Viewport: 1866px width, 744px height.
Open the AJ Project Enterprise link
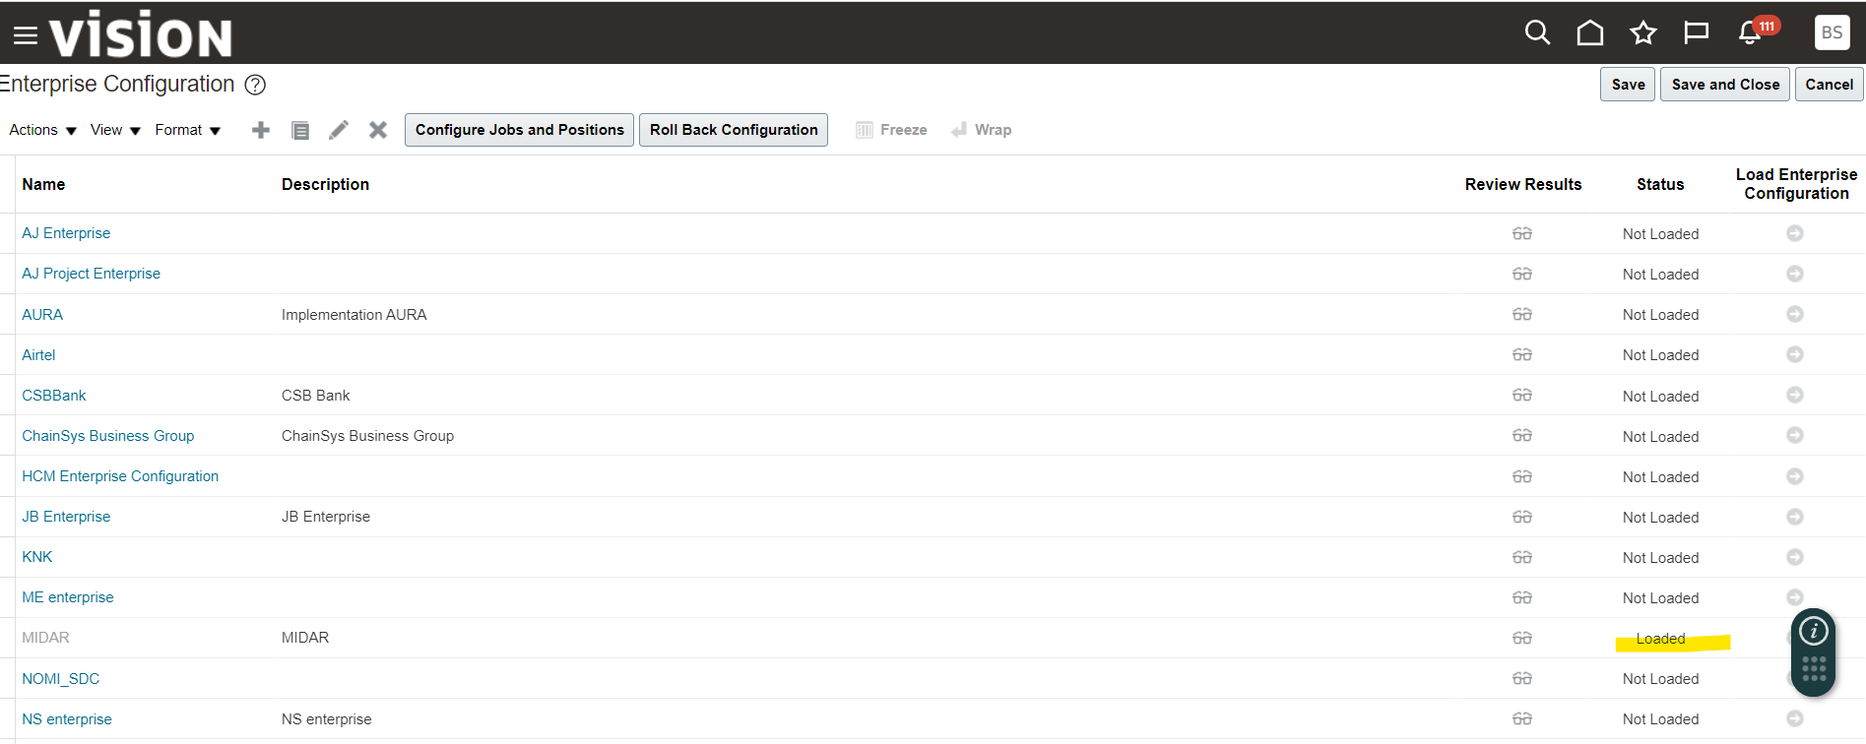91,274
